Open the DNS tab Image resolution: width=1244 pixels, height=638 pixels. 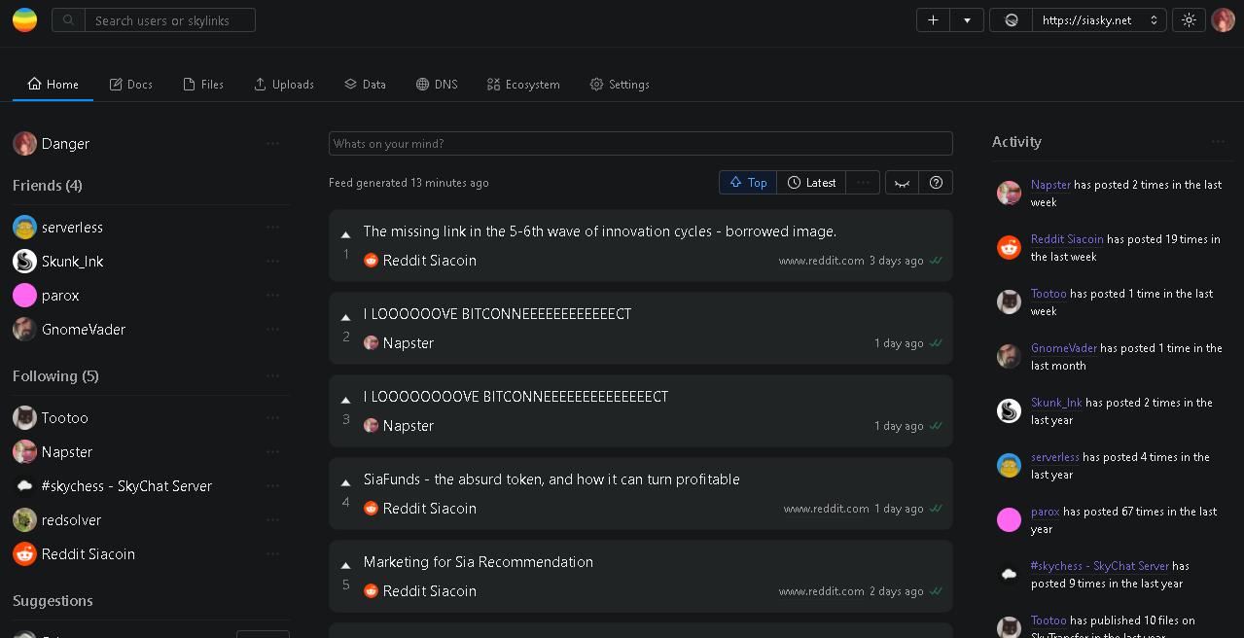pos(437,85)
